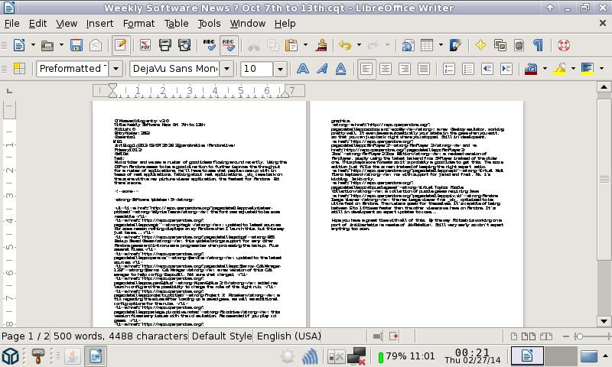612x367 pixels.
Task: Open the View menu
Action: tap(67, 24)
